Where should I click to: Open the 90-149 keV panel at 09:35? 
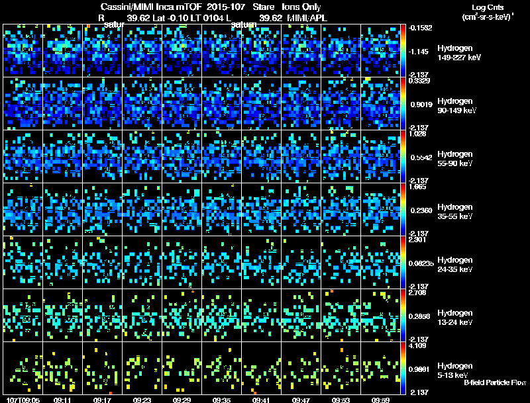point(222,104)
